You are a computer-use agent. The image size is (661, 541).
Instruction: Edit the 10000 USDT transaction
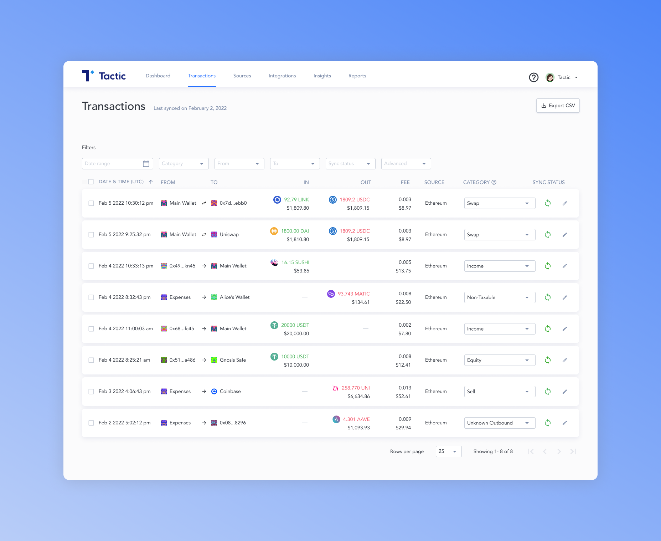[565, 360]
